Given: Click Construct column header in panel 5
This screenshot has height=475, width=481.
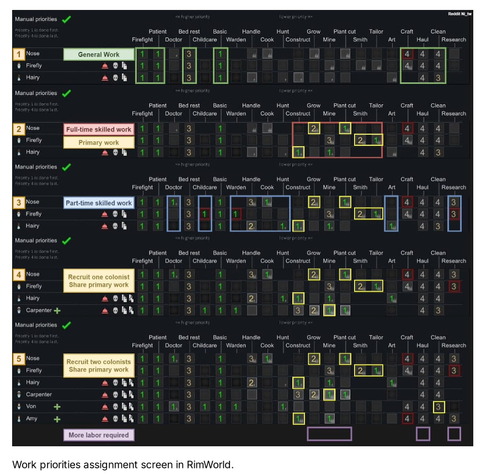Looking at the screenshot, I should 298,345.
